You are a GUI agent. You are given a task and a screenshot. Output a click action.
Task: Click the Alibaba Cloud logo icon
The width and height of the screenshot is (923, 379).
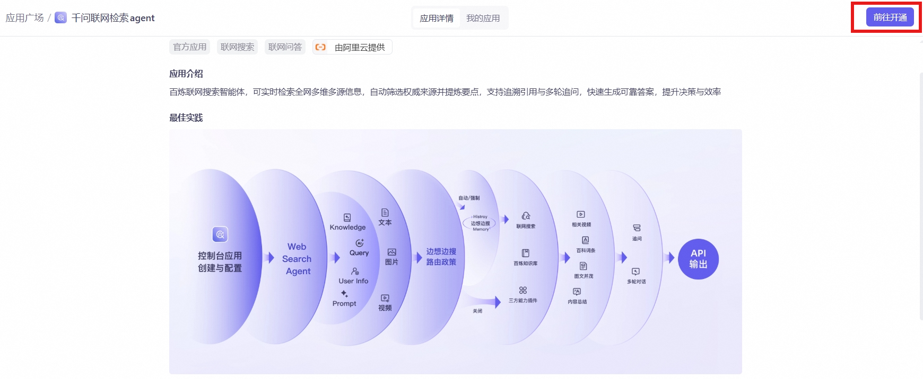tap(320, 47)
